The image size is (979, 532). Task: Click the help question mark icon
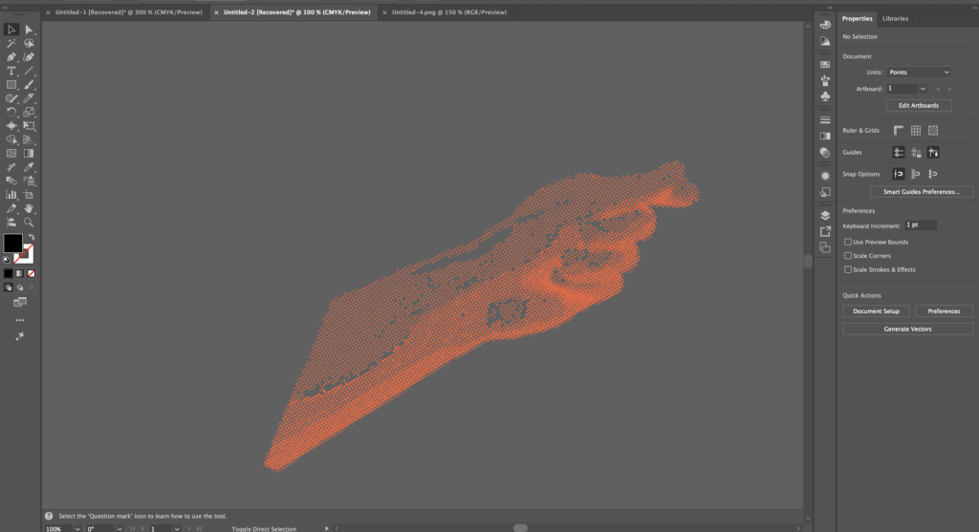coord(49,516)
